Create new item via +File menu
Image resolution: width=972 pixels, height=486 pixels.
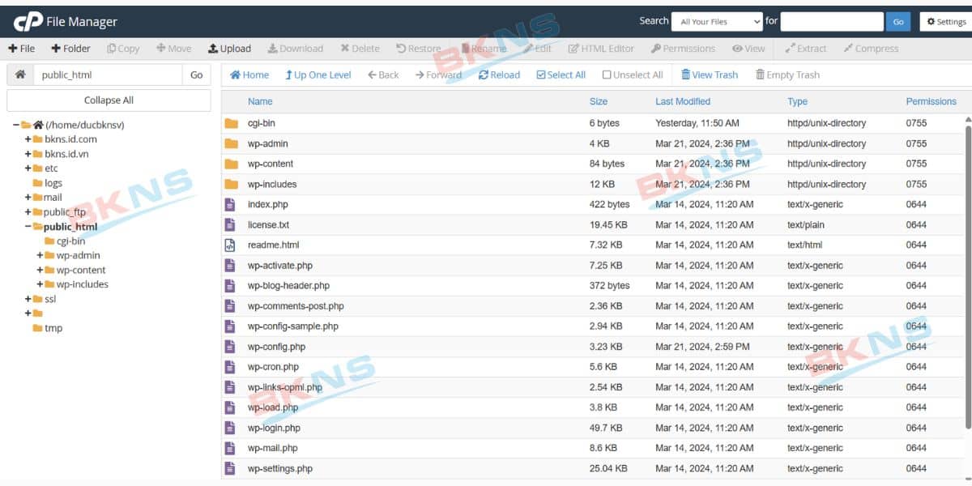click(22, 49)
